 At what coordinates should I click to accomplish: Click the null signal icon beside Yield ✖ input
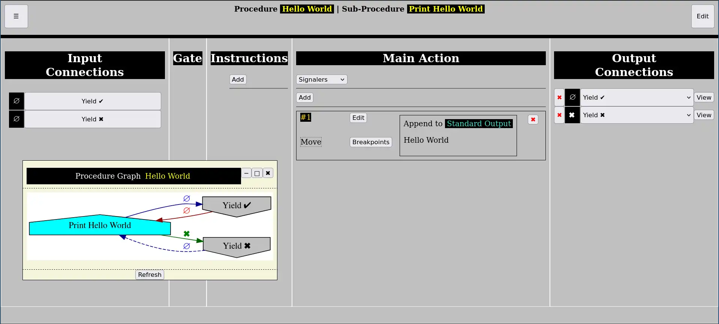pos(16,119)
